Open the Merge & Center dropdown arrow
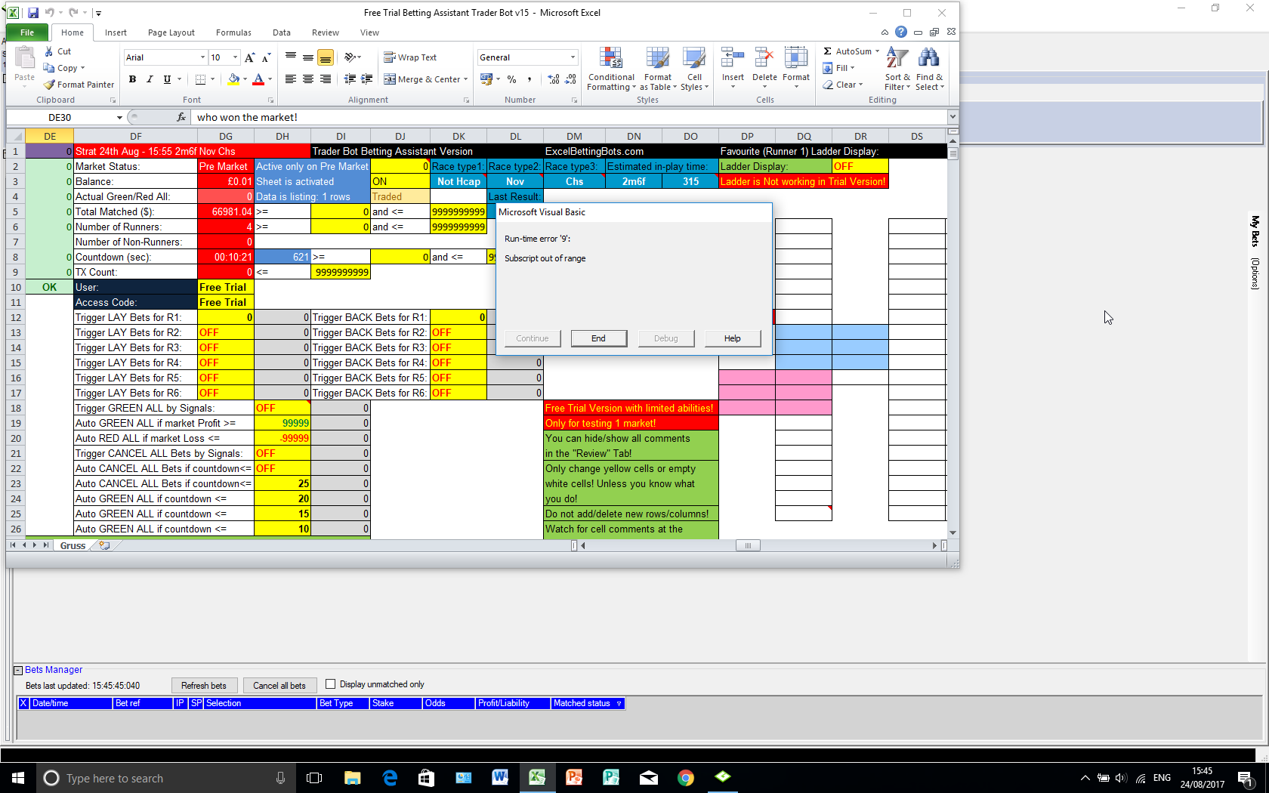This screenshot has width=1269, height=793. point(465,79)
